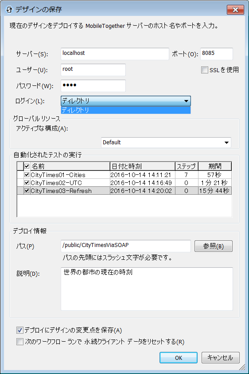Click the パスワード field
The image size is (249, 374).
[x=93, y=86]
